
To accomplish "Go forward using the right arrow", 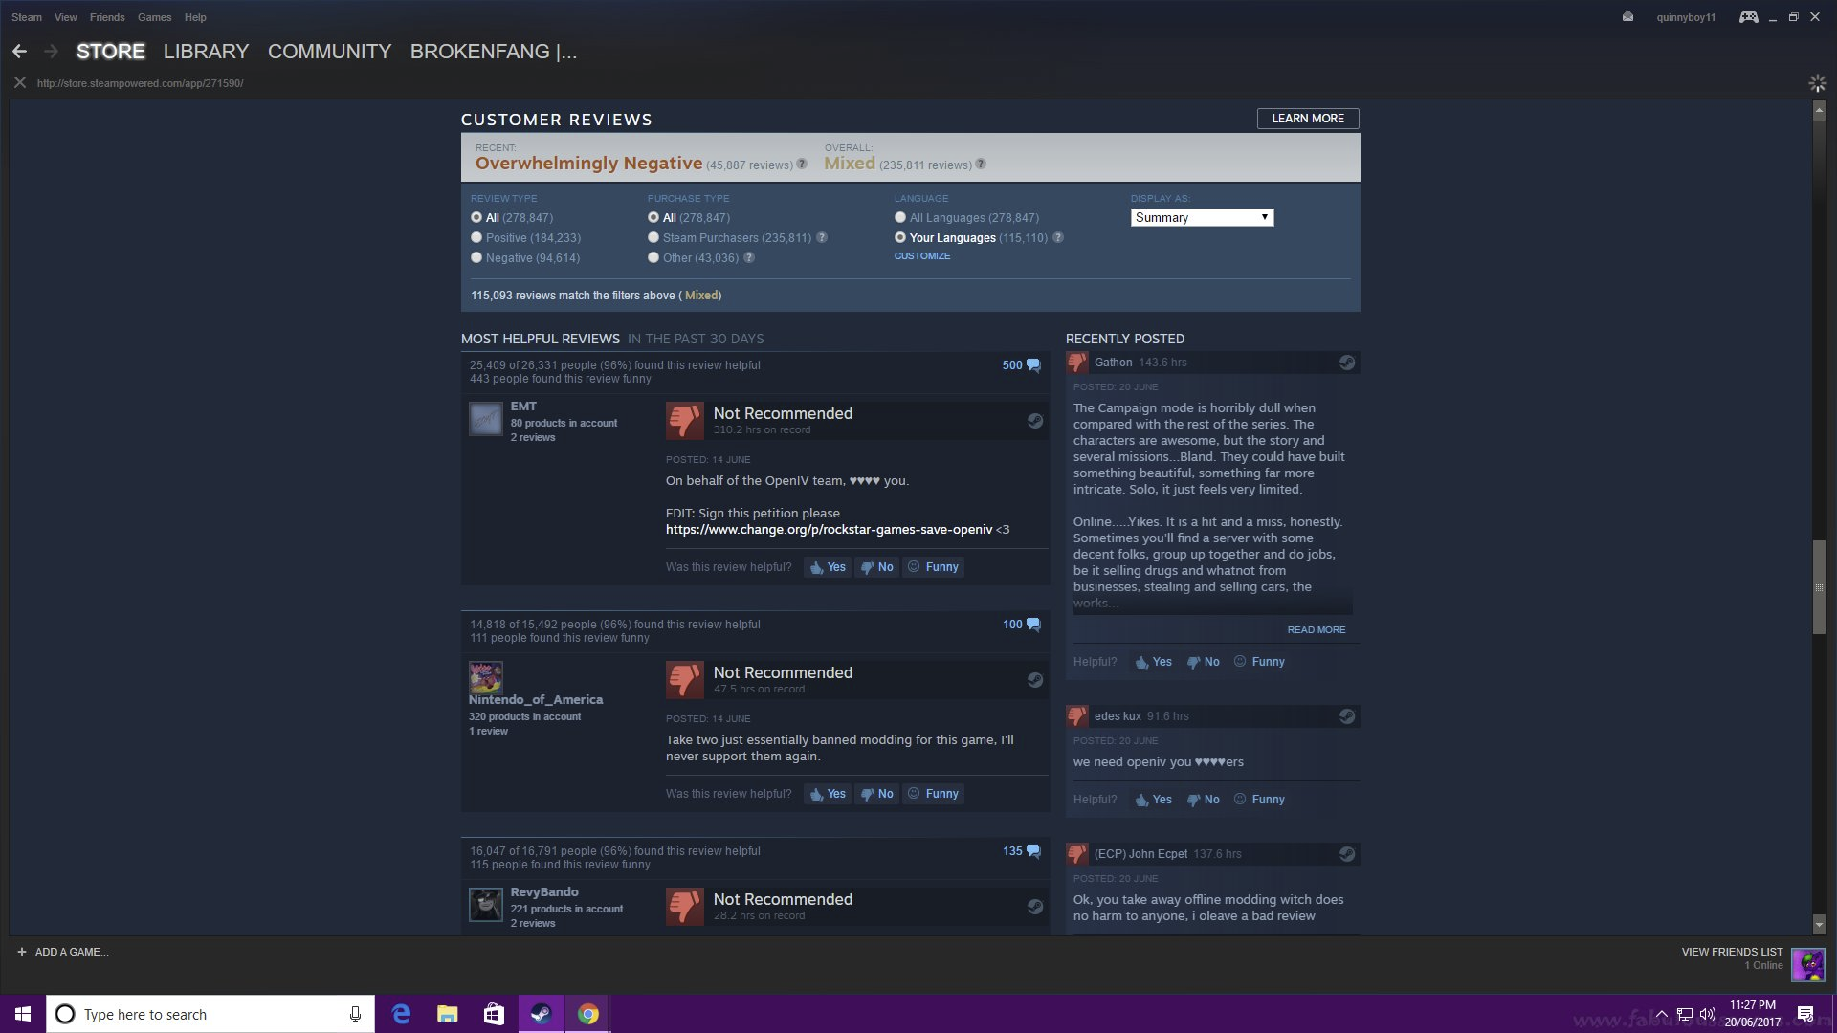I will (52, 52).
